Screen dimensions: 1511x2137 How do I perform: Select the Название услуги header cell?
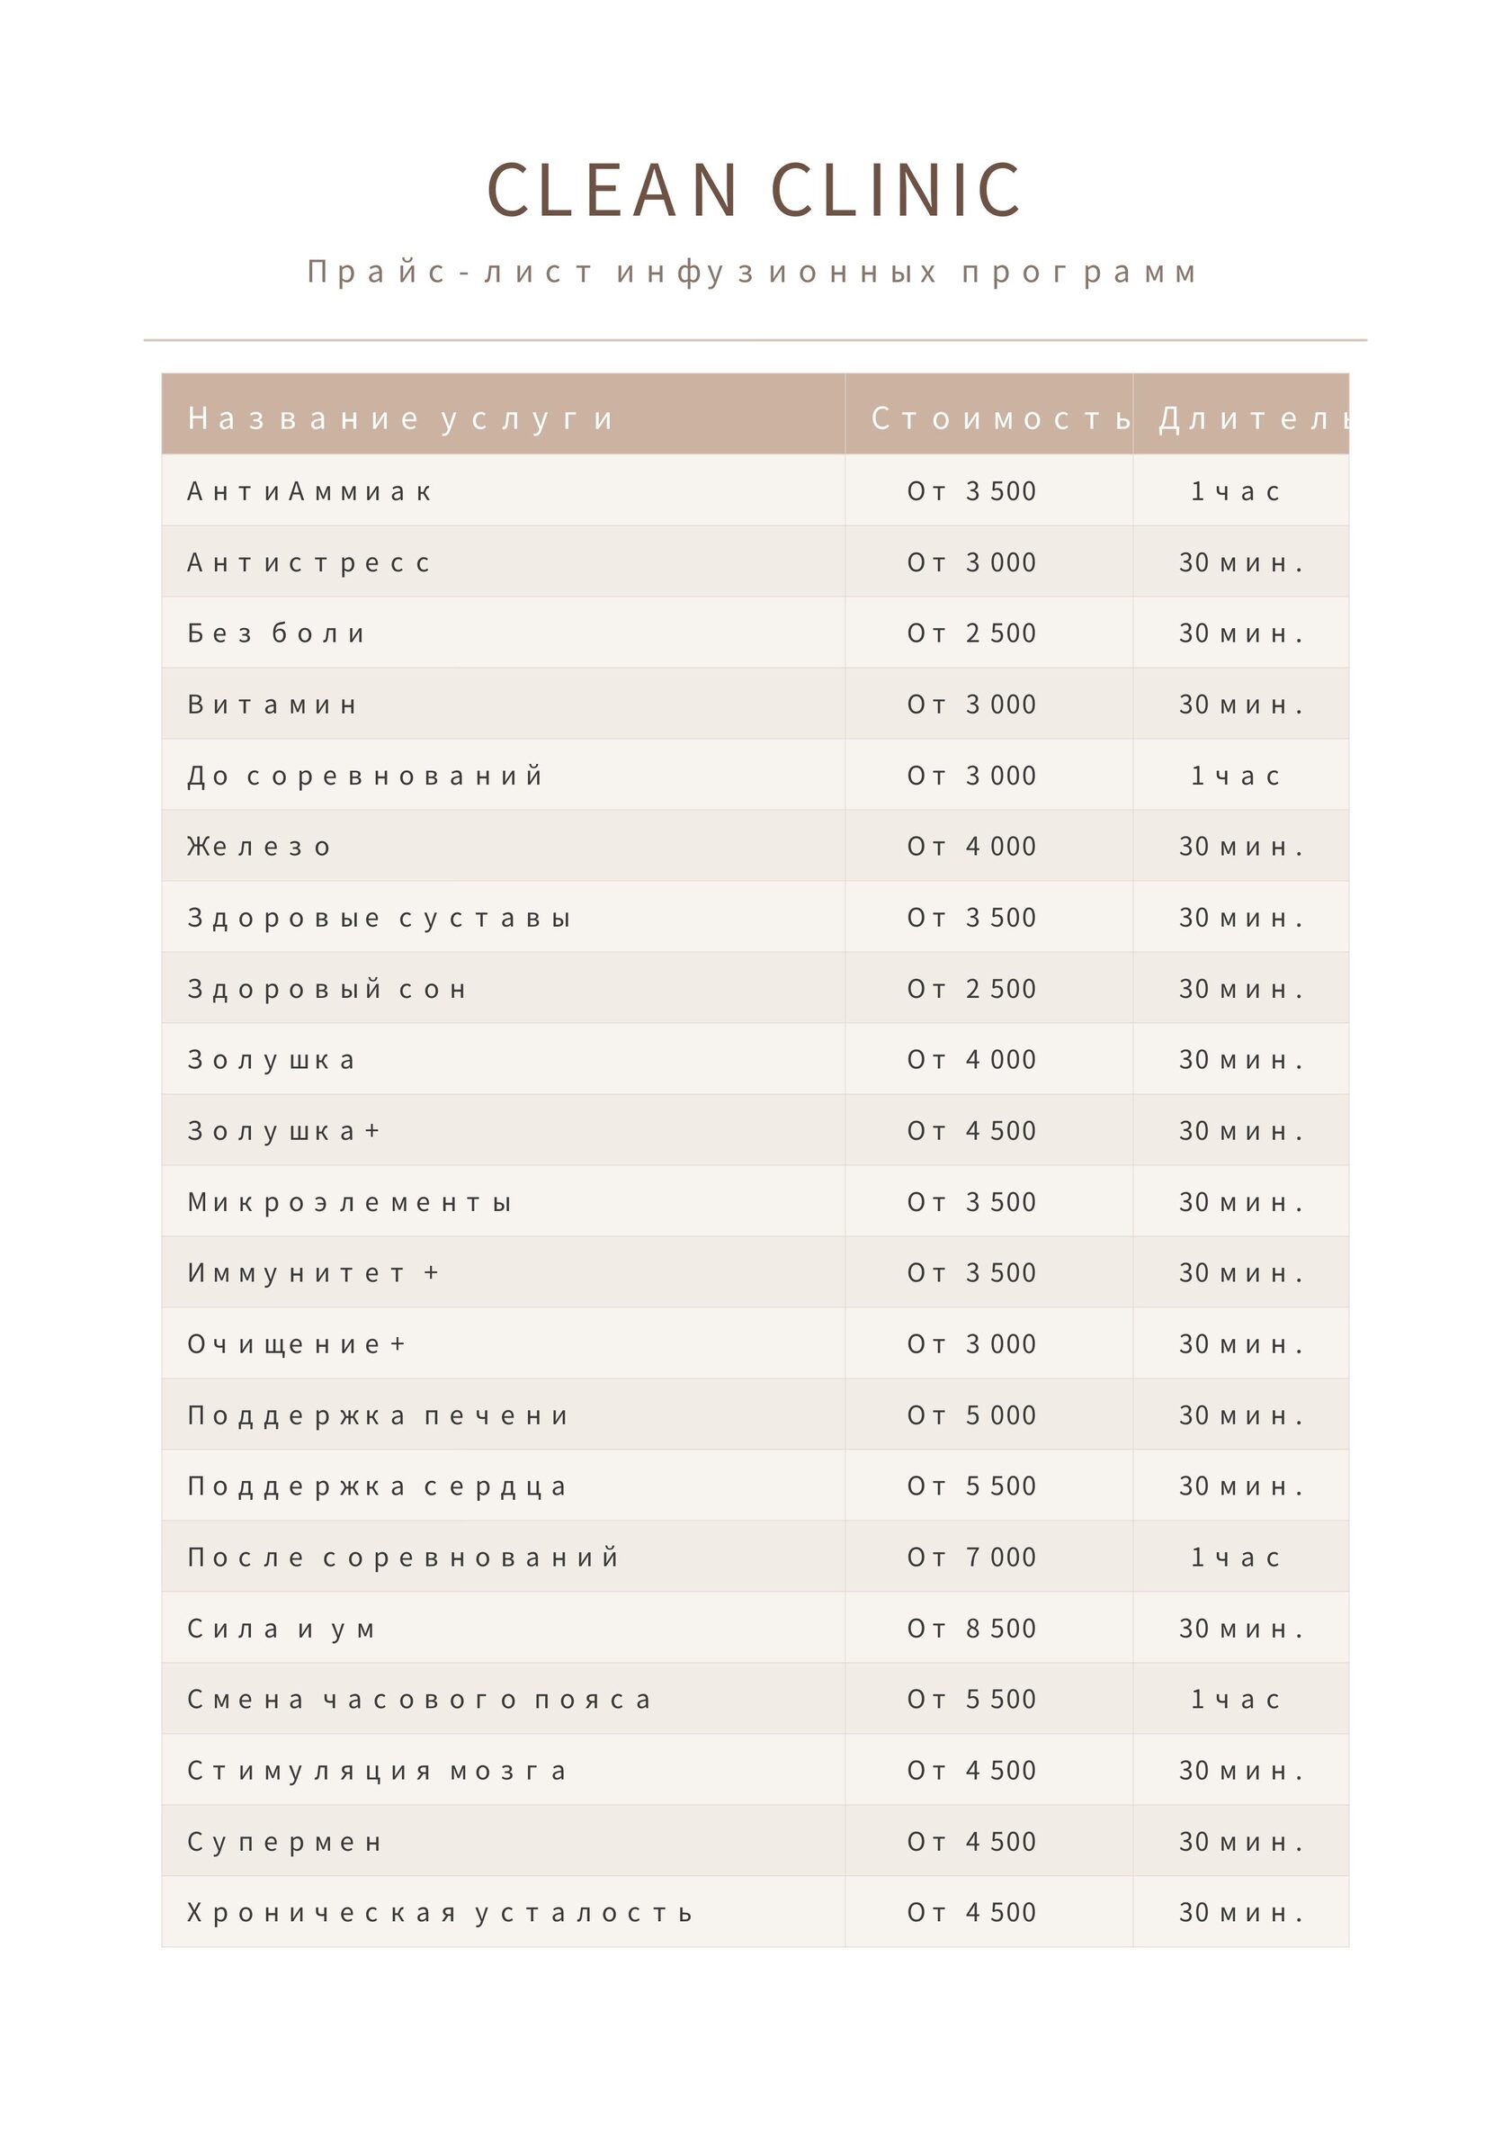pyautogui.click(x=504, y=414)
